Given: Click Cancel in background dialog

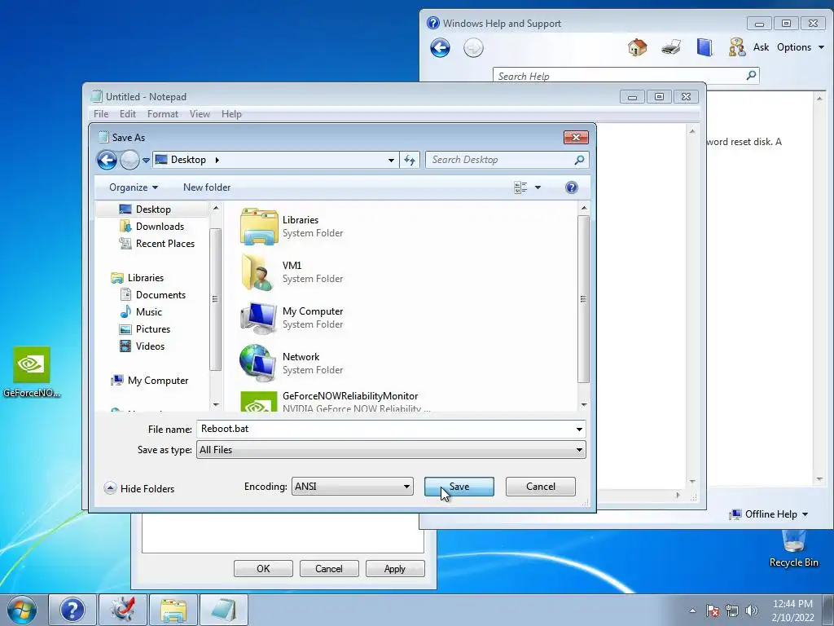Looking at the screenshot, I should click(x=329, y=568).
